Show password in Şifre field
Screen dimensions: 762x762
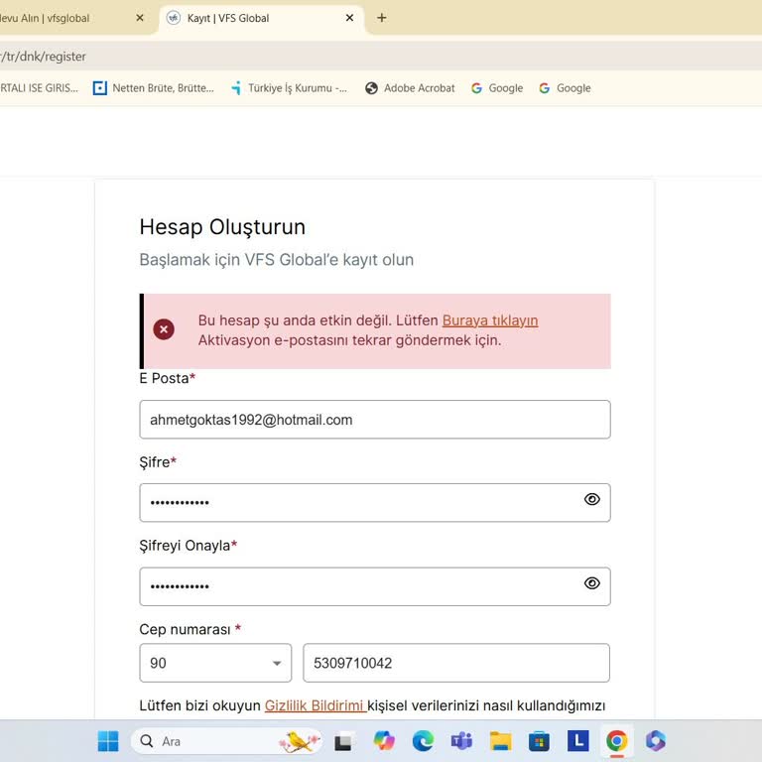pos(592,500)
